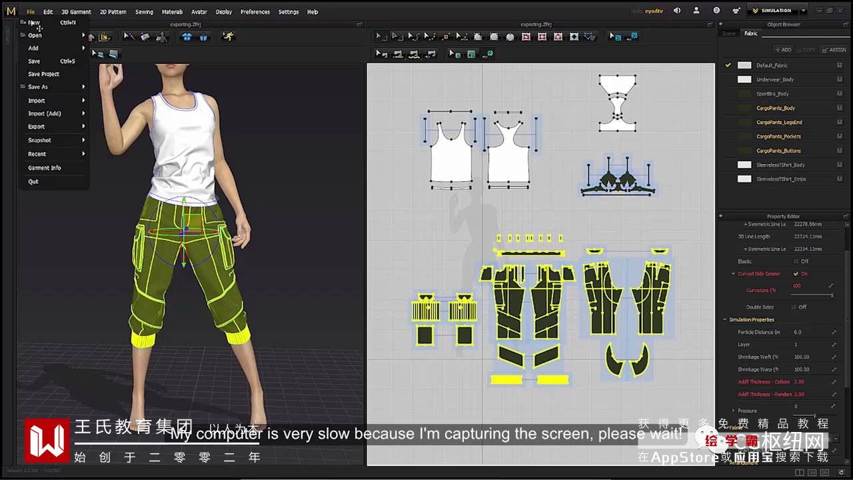Image resolution: width=853 pixels, height=480 pixels.
Task: Pick the red Internal Rectangle tool
Action: [542, 37]
